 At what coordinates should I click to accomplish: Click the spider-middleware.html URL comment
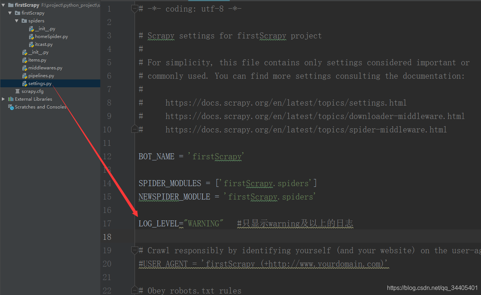point(306,129)
